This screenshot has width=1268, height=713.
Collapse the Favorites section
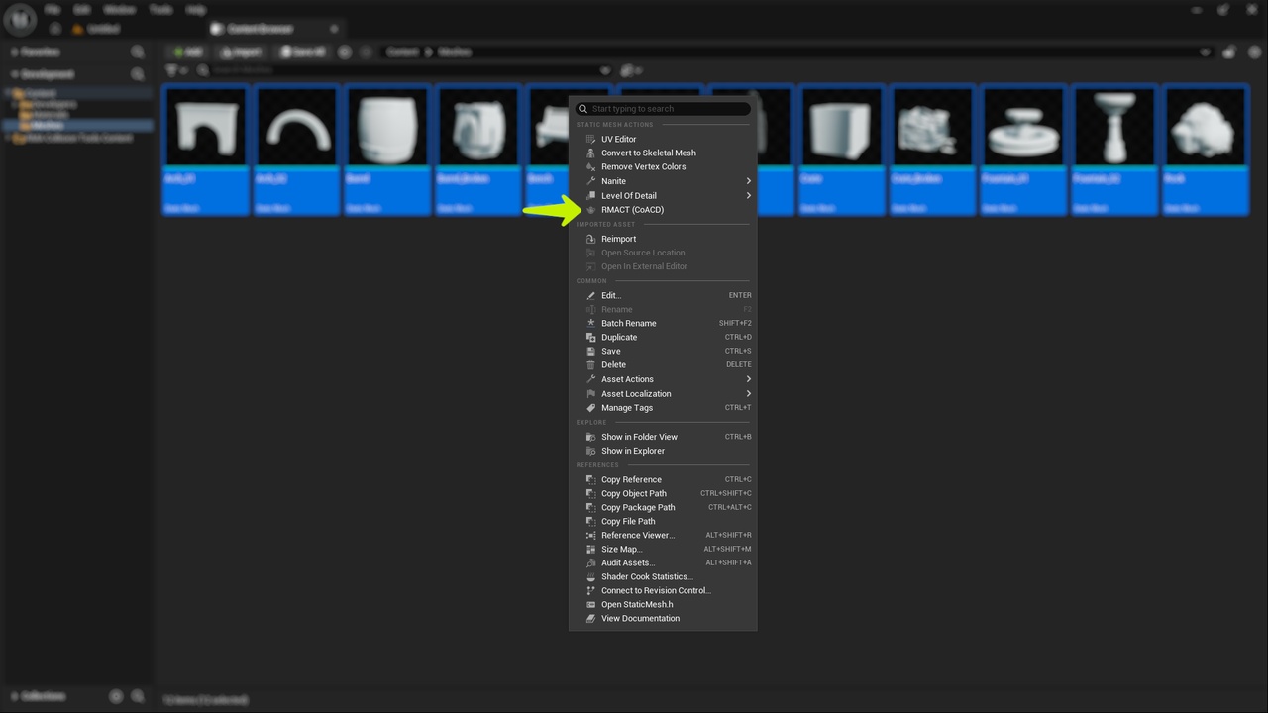(14, 51)
